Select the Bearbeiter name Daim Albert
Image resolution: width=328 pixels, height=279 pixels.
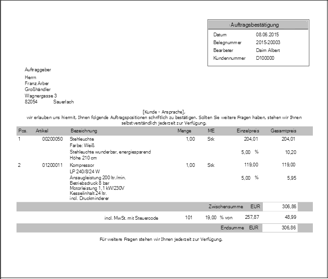click(268, 51)
